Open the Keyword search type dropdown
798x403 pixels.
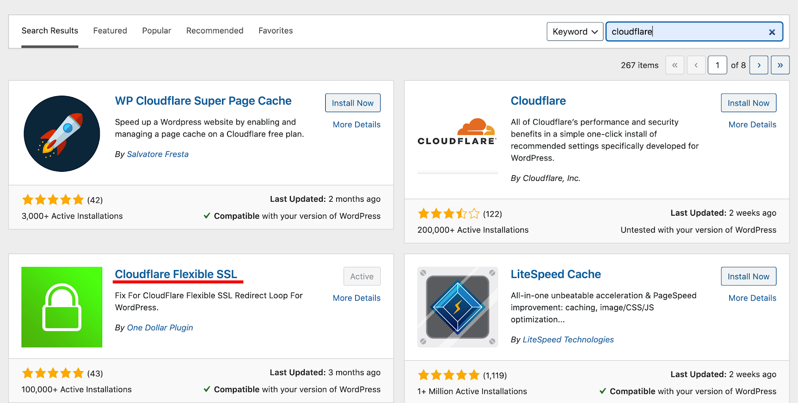[x=575, y=31]
